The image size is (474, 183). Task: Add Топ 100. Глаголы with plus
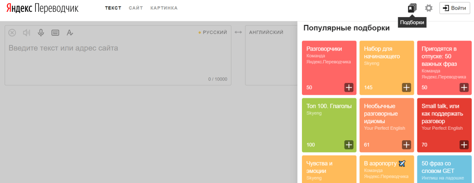(x=349, y=145)
